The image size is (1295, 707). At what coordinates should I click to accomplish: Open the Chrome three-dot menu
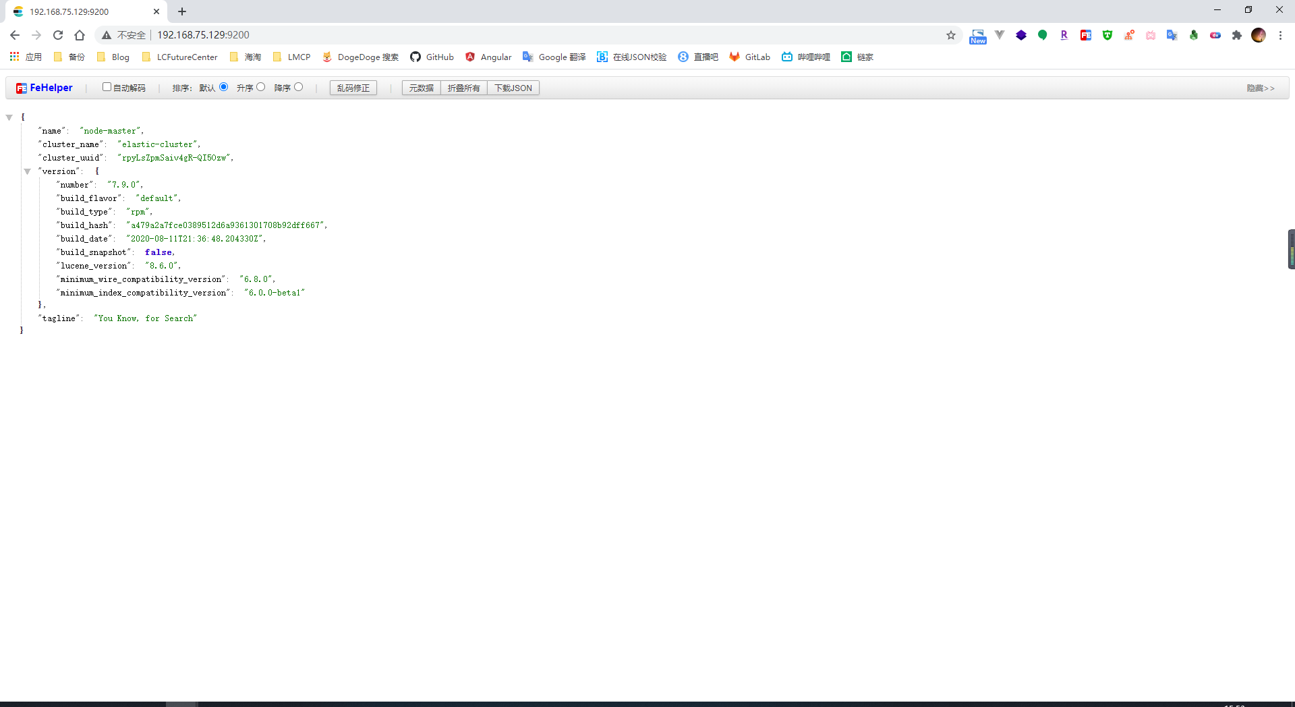point(1280,35)
